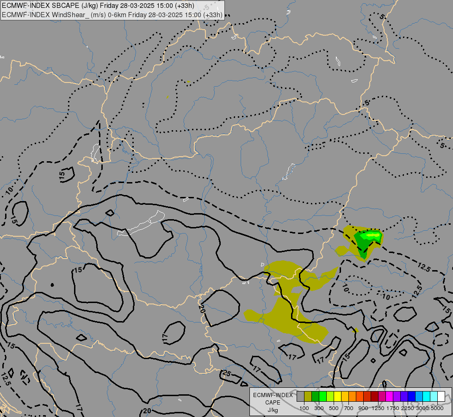Click the gray swatch in CAPE legend
This screenshot has width=453, height=417.
pos(300,396)
